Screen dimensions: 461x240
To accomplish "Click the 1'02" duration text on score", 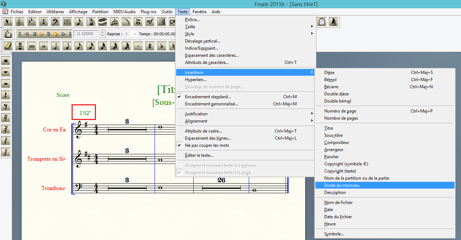I will (85, 113).
